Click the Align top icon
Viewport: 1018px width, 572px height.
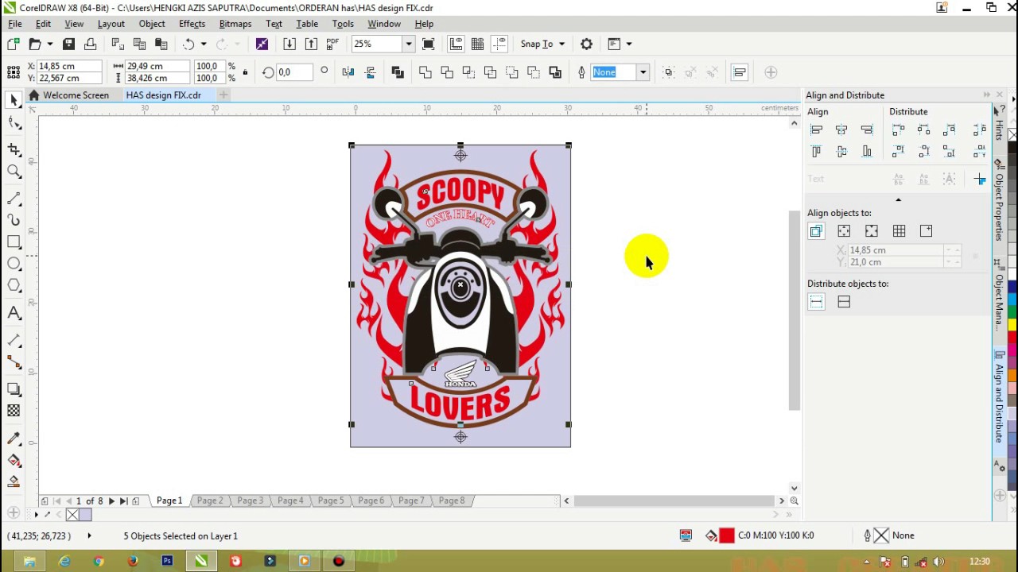point(816,151)
